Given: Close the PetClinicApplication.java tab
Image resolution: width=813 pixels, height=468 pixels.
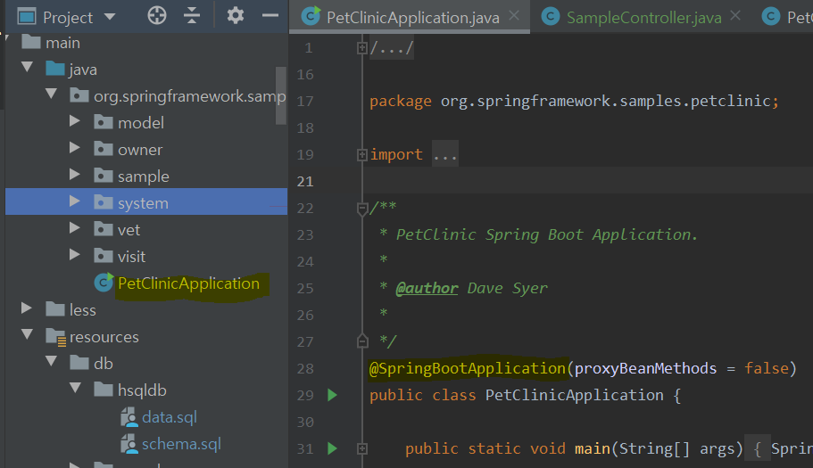Looking at the screenshot, I should pyautogui.click(x=514, y=16).
